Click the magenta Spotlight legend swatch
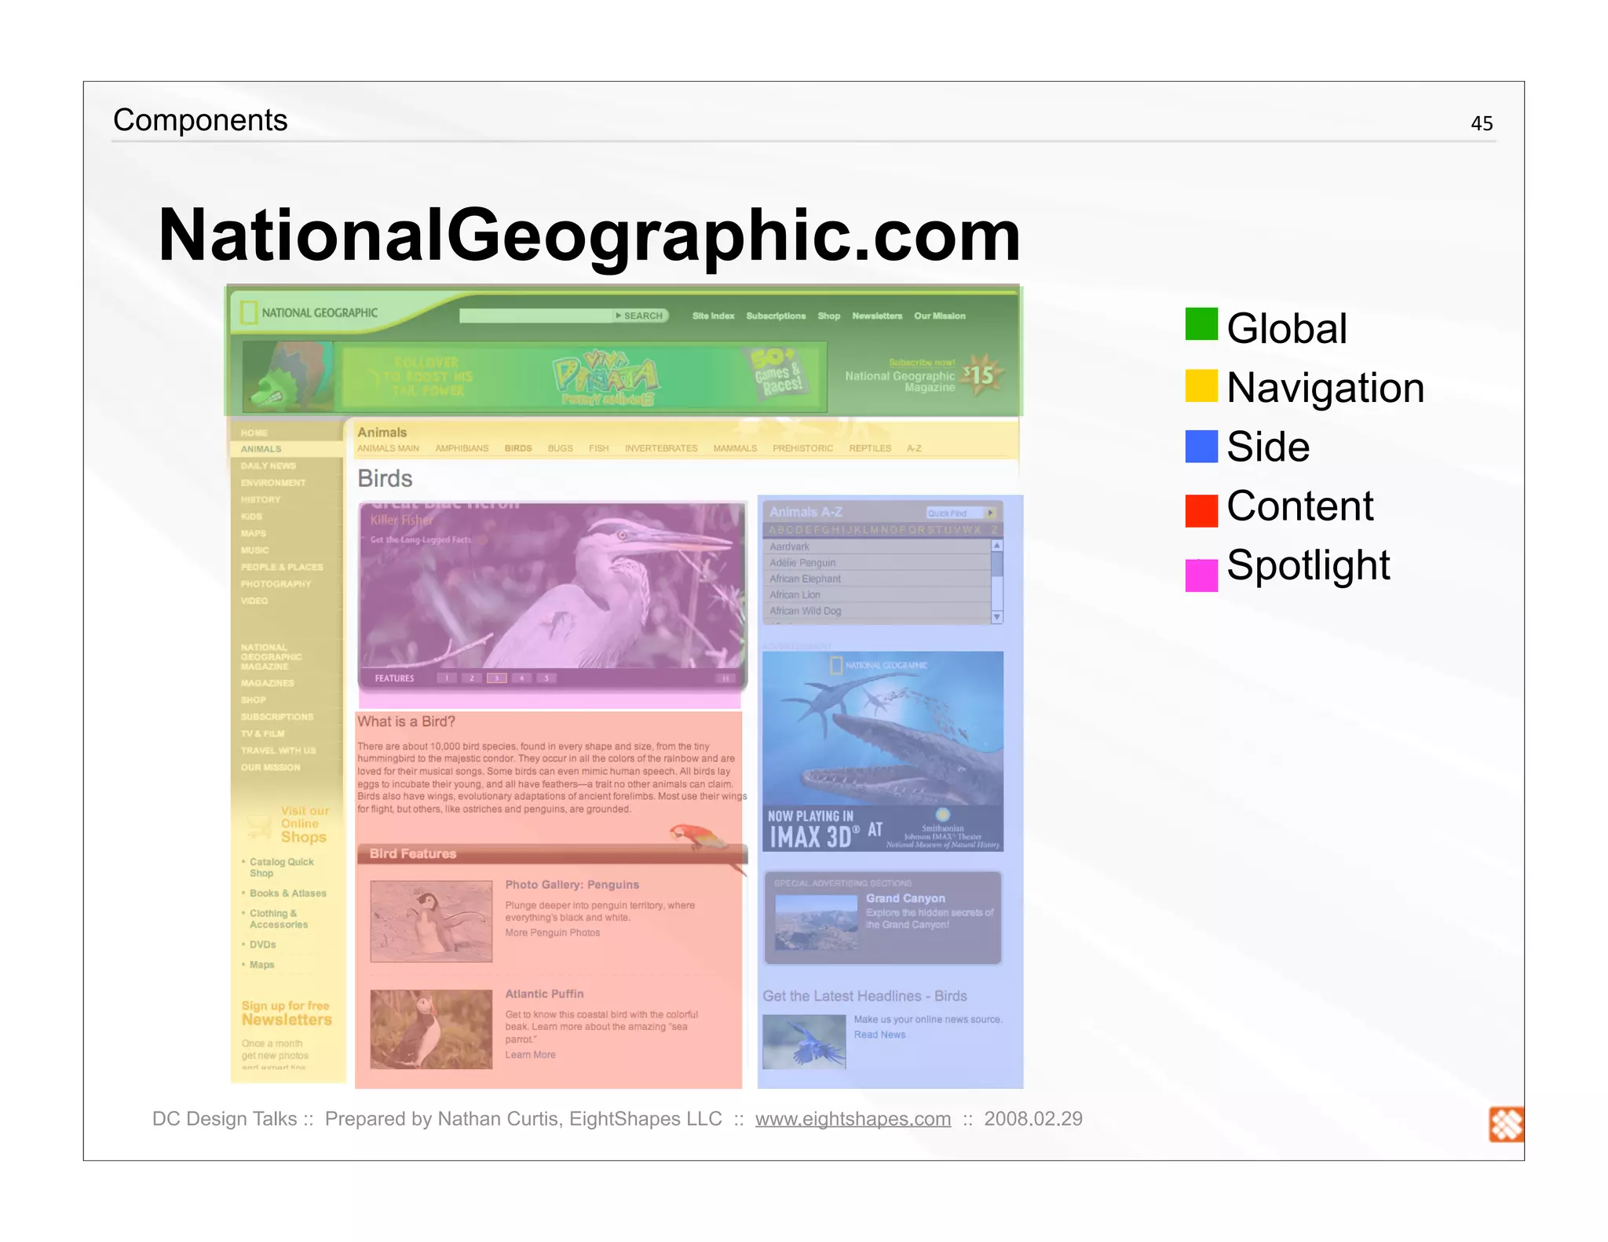This screenshot has width=1608, height=1242. coord(1201,574)
